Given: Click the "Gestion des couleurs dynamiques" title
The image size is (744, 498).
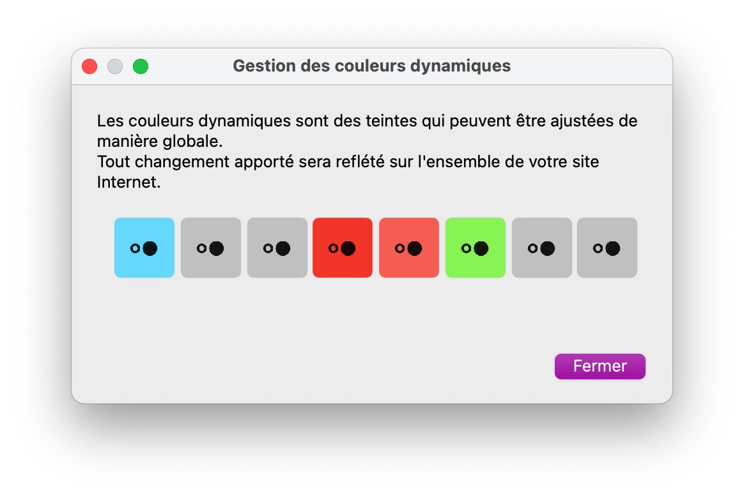Looking at the screenshot, I should coord(371,66).
